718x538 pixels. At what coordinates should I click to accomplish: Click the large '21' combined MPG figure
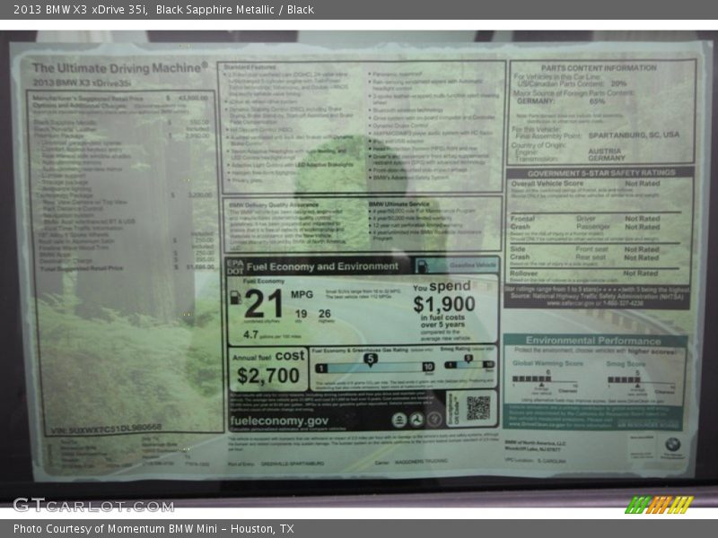click(263, 304)
